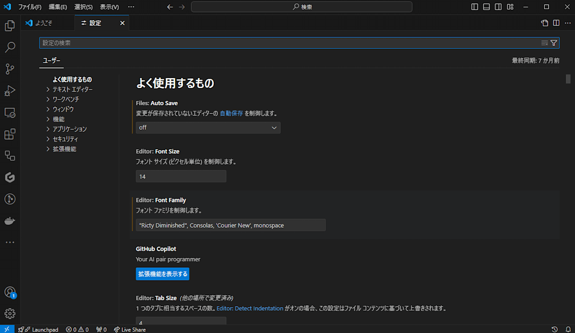
Task: Open the 表示(V) menu
Action: coord(109,7)
